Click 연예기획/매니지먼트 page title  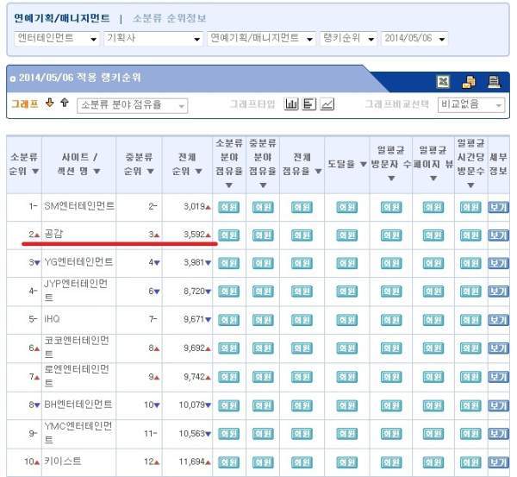coord(62,18)
